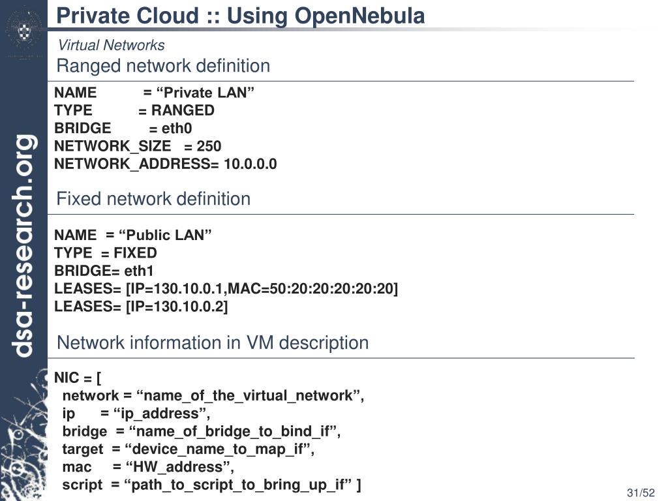The height and width of the screenshot is (501, 668).
Task: Click the 'Ranged network definition' heading
Action: coord(163,66)
